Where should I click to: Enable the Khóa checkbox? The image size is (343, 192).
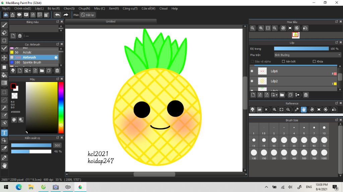[x=314, y=62]
